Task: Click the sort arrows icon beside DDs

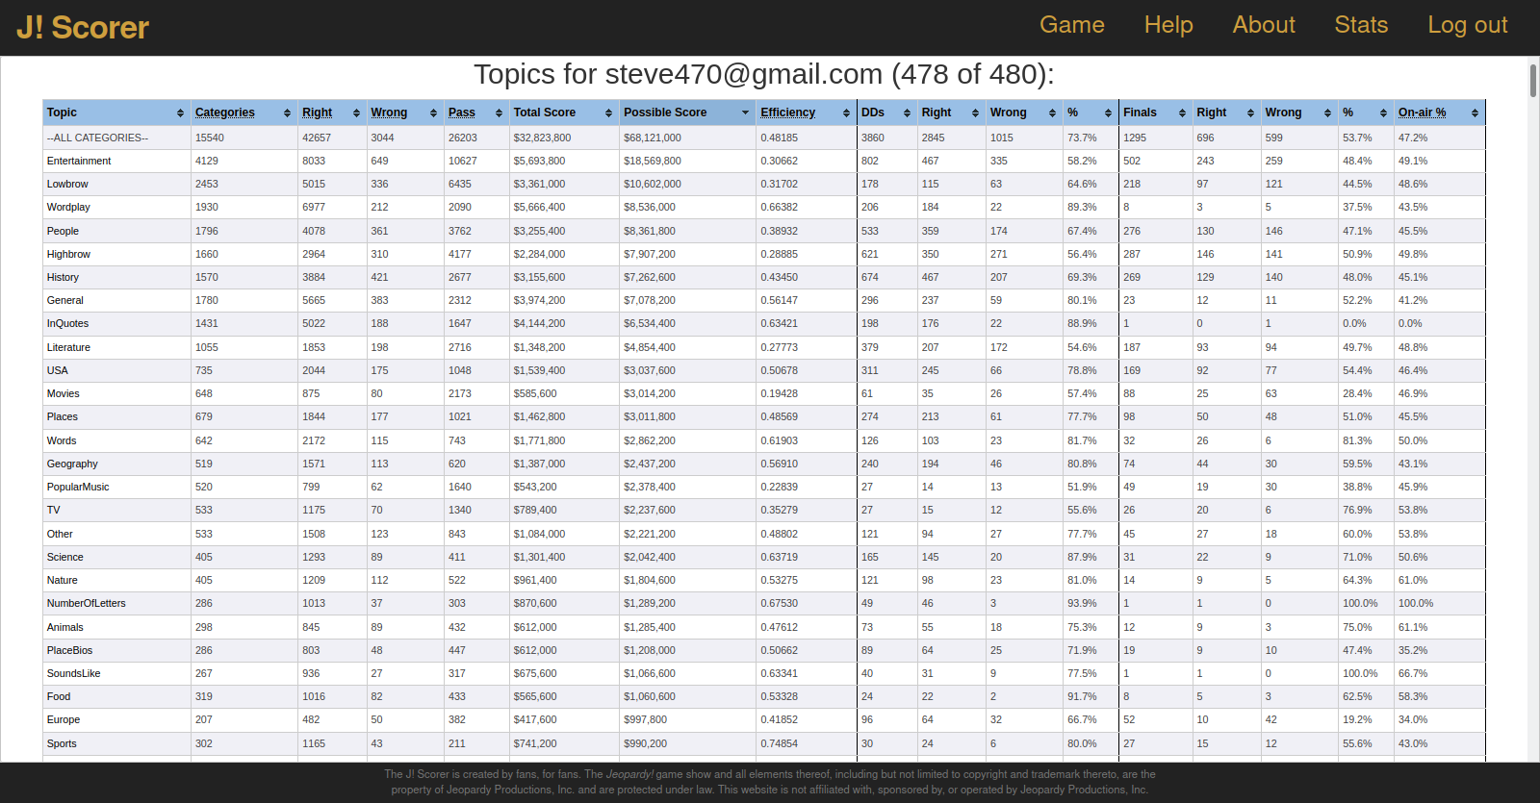Action: (907, 113)
